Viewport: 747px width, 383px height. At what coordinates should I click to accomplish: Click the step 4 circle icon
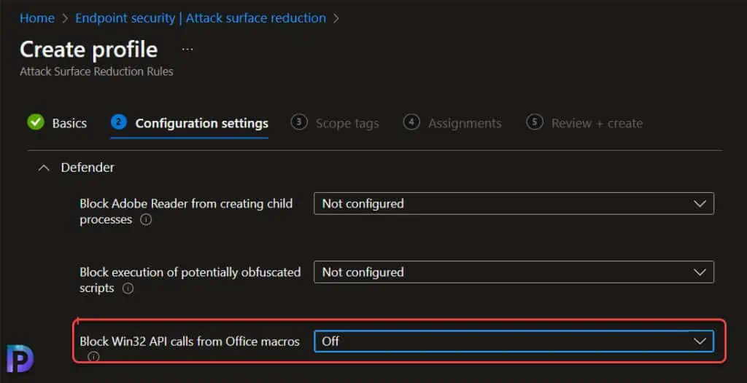[x=411, y=122]
